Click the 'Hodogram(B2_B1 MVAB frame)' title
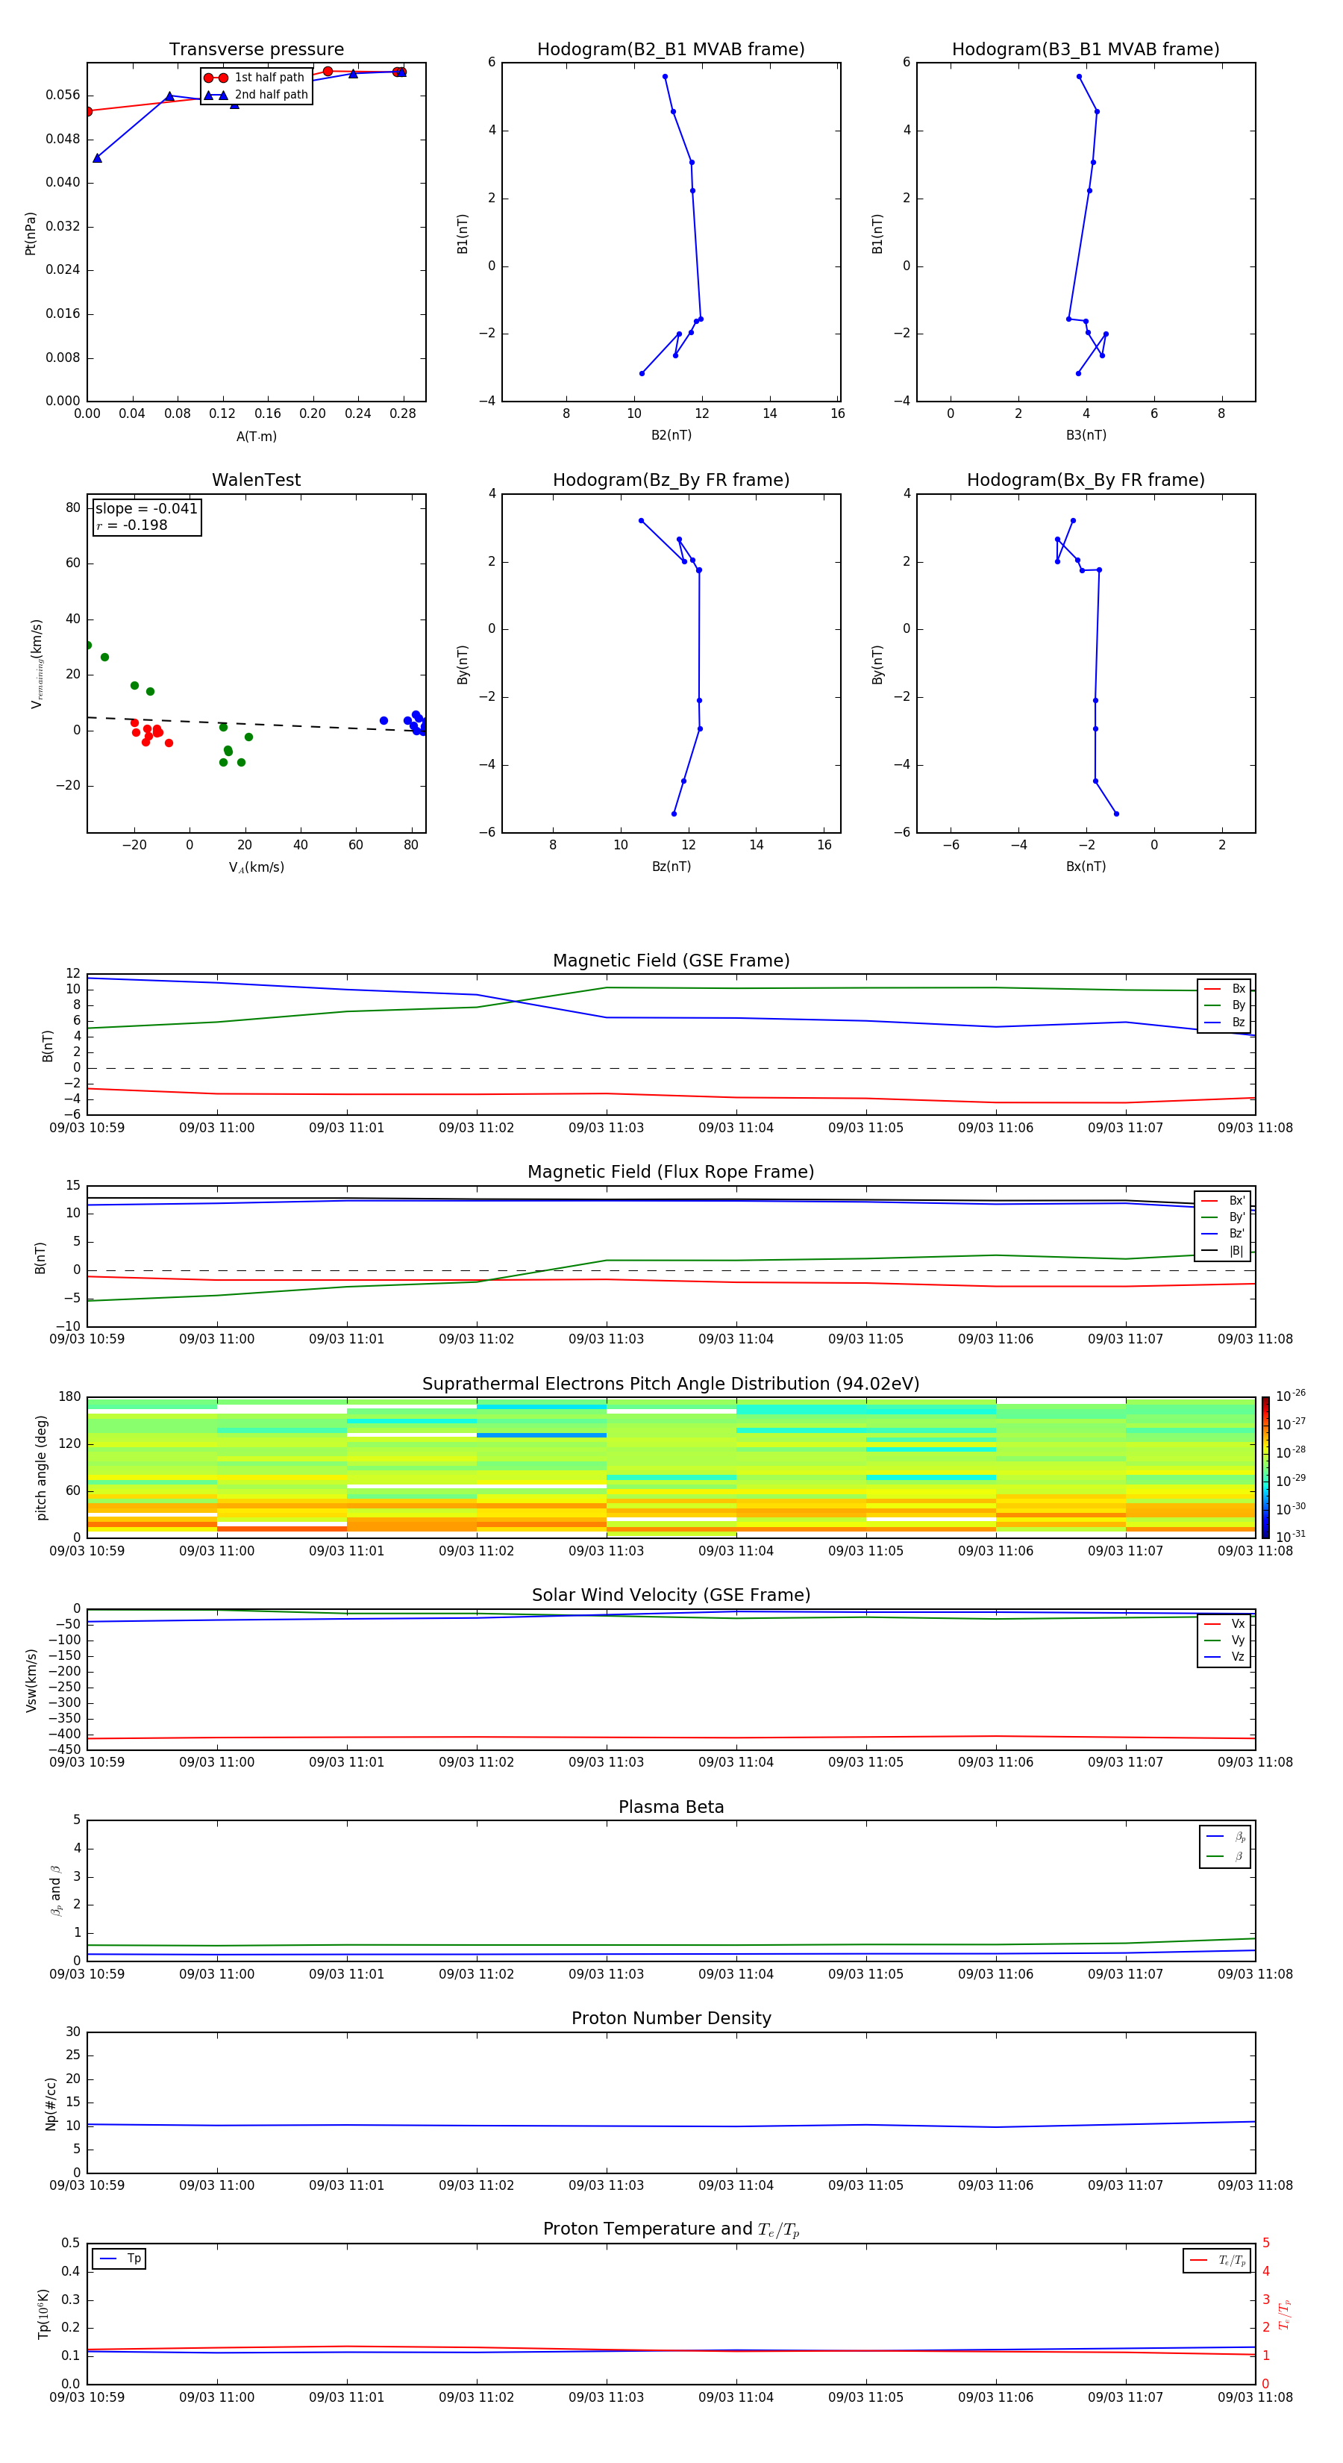This screenshot has width=1343, height=2463. pyautogui.click(x=671, y=50)
